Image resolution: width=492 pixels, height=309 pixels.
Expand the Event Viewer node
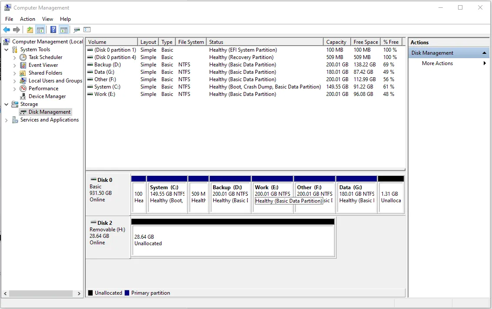pyautogui.click(x=14, y=66)
